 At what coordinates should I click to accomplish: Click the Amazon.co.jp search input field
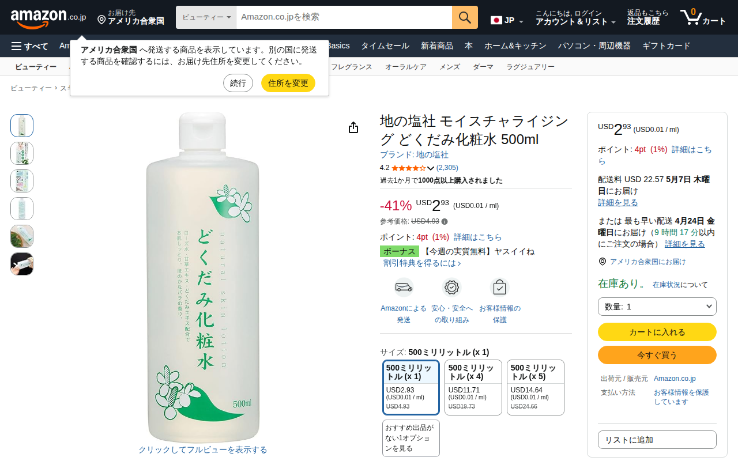(344, 17)
